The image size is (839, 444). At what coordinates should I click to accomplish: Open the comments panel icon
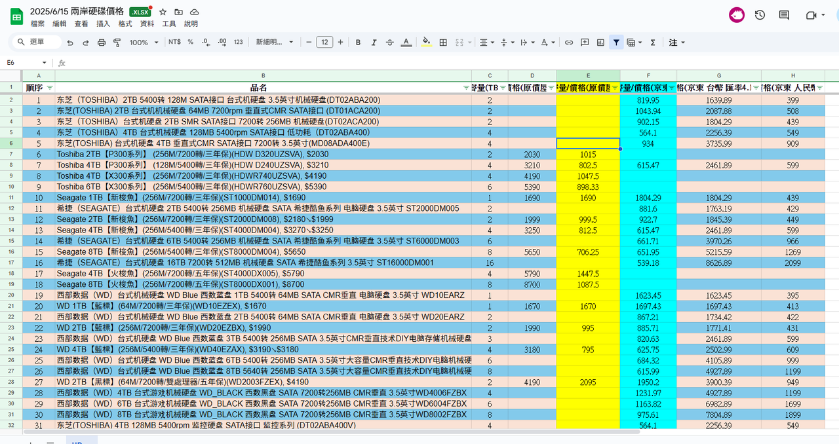[x=784, y=15]
